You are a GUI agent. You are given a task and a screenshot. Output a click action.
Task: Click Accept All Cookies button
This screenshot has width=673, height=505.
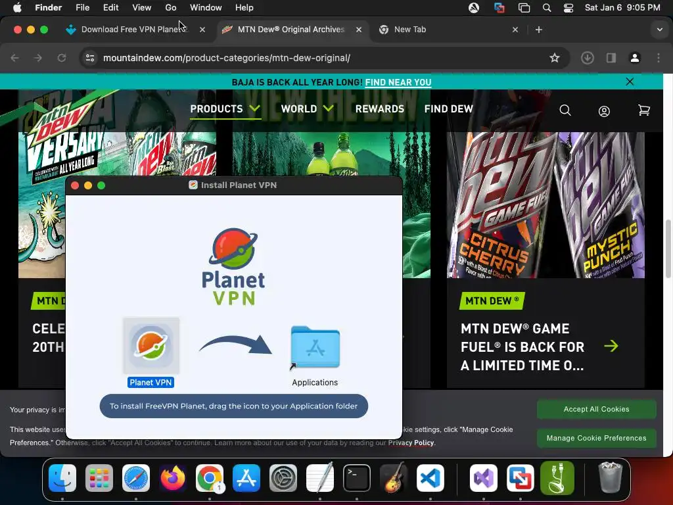click(x=596, y=409)
